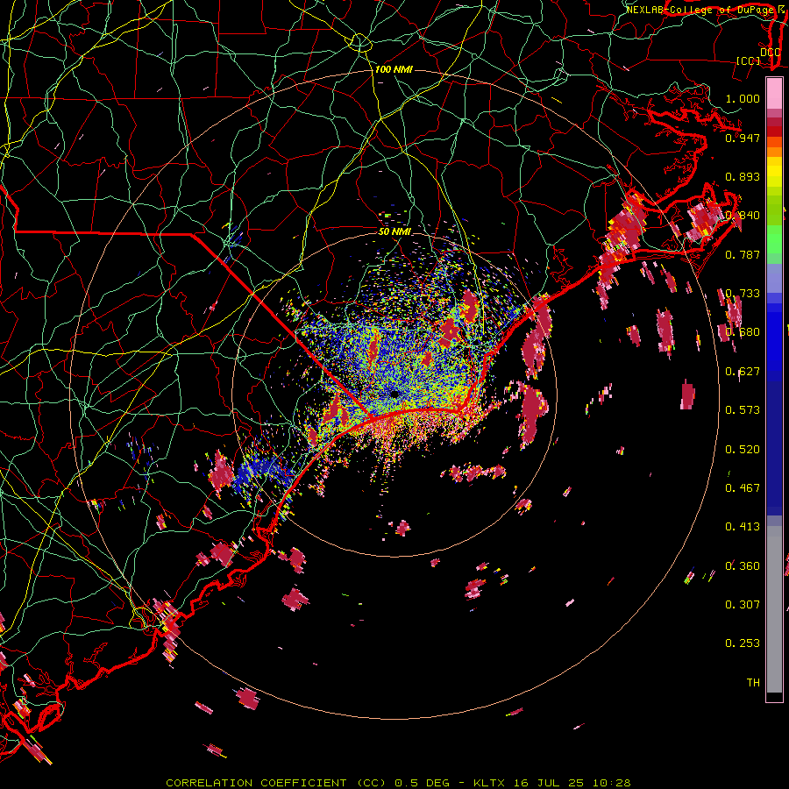789x789 pixels.
Task: Click the 0.253 scale value
Action: click(743, 643)
